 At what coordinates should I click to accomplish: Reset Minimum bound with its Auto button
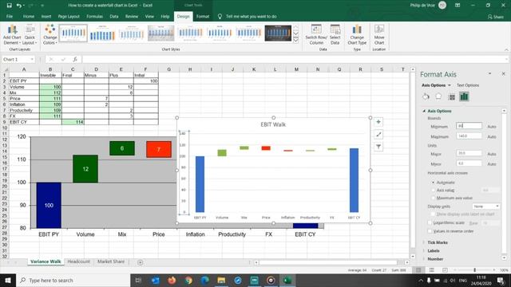tap(492, 127)
